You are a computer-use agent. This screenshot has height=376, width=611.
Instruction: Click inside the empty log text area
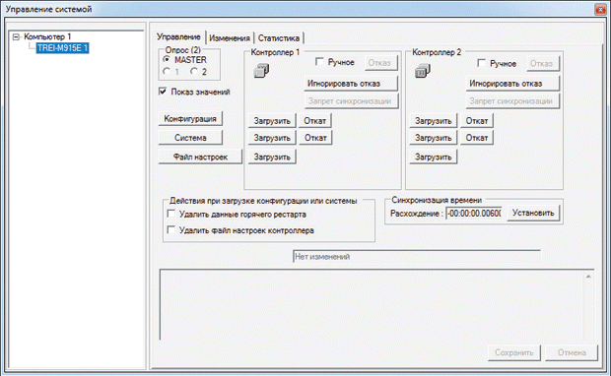[x=372, y=304]
